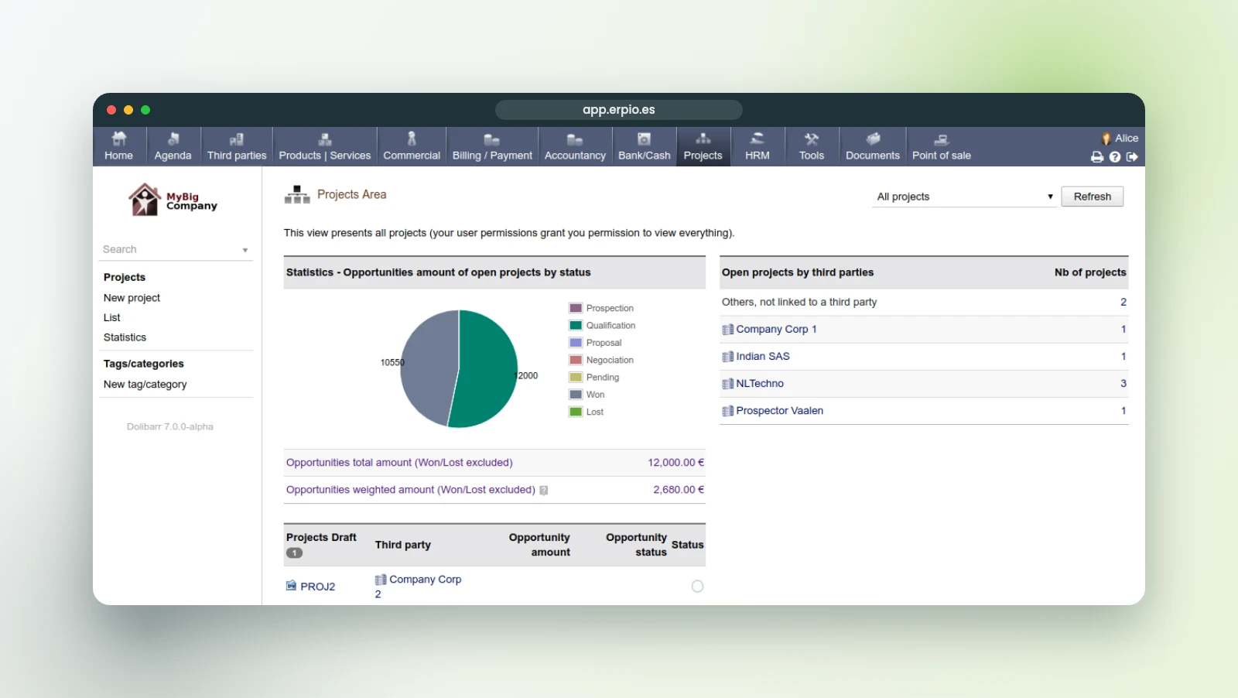This screenshot has height=698, width=1238.
Task: Click the app.erpio.es address bar
Action: tap(619, 110)
